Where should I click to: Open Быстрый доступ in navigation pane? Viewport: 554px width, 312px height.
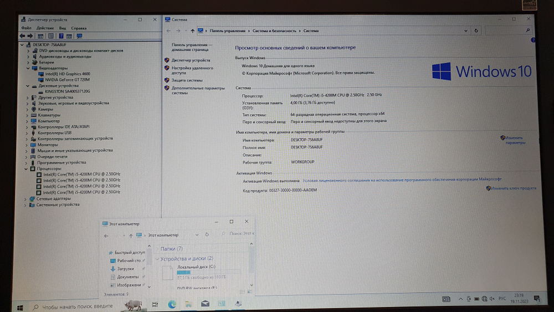point(130,253)
